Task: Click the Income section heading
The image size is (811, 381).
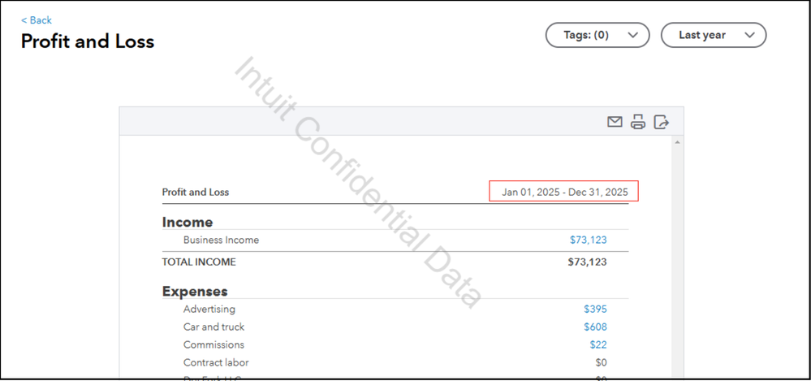Action: 188,223
